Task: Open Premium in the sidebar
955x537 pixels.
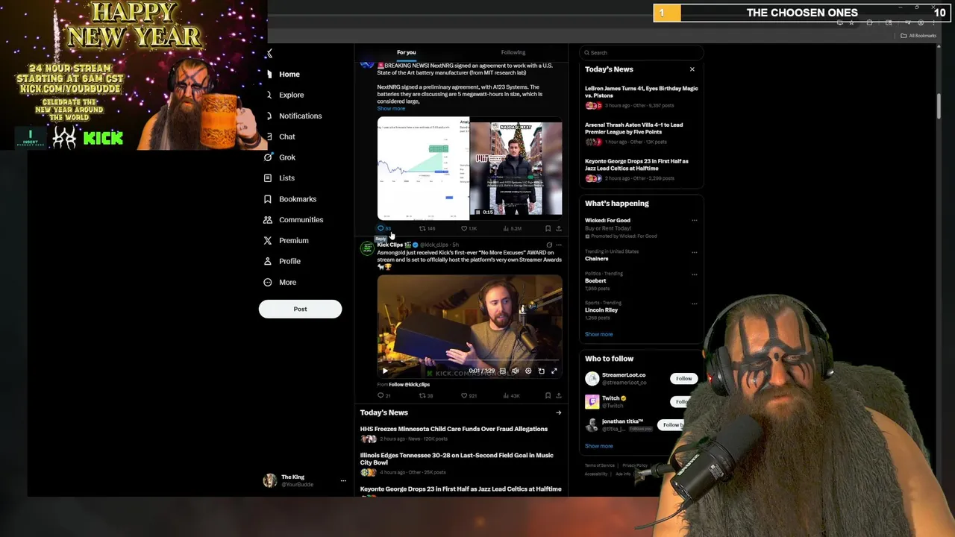Action: pos(286,241)
